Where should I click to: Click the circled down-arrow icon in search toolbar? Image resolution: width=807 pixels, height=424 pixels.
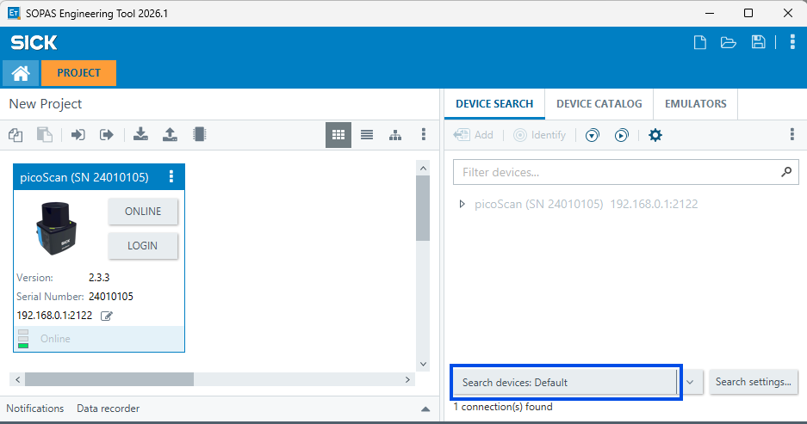point(593,135)
